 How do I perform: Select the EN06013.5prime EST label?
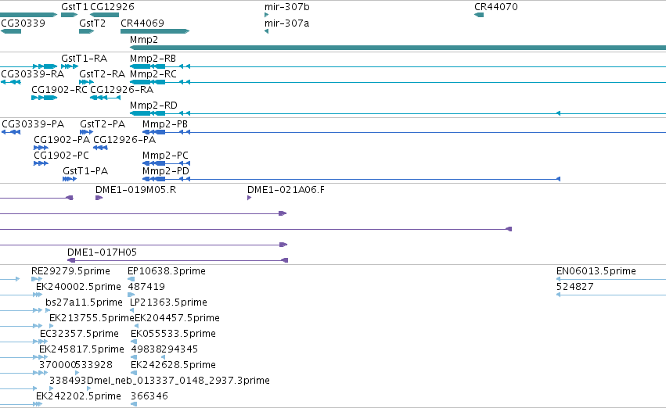(x=596, y=271)
